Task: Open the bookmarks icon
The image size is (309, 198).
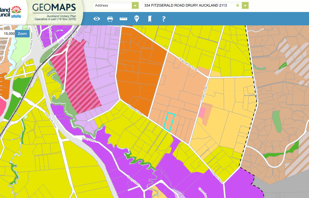Action: pos(149,19)
